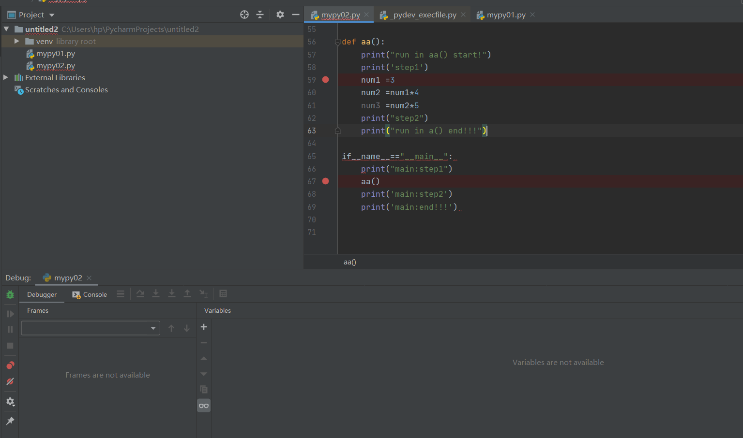The image size is (743, 438).
Task: Click the Step Out icon
Action: pyautogui.click(x=187, y=293)
